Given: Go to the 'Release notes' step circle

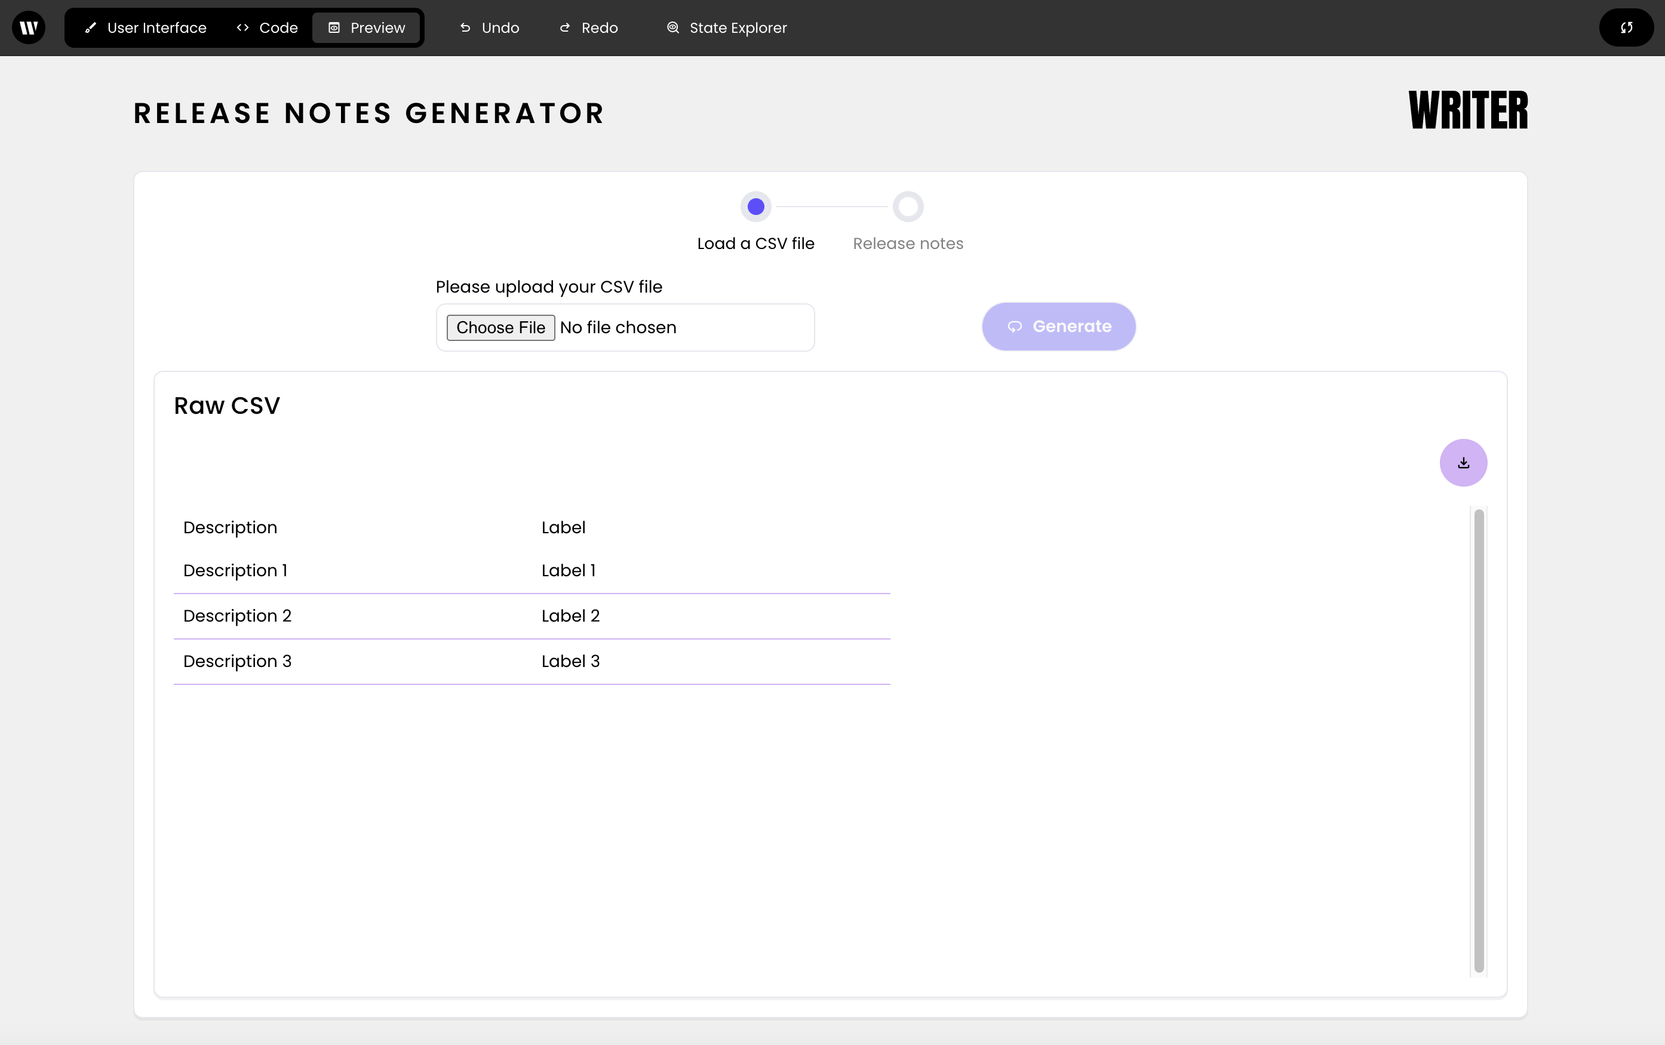Looking at the screenshot, I should point(908,207).
